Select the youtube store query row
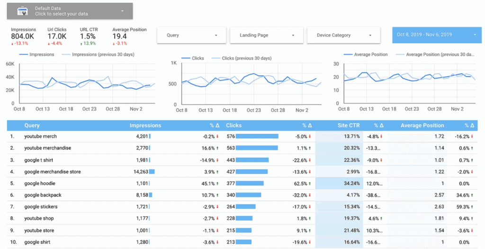 coord(242,231)
